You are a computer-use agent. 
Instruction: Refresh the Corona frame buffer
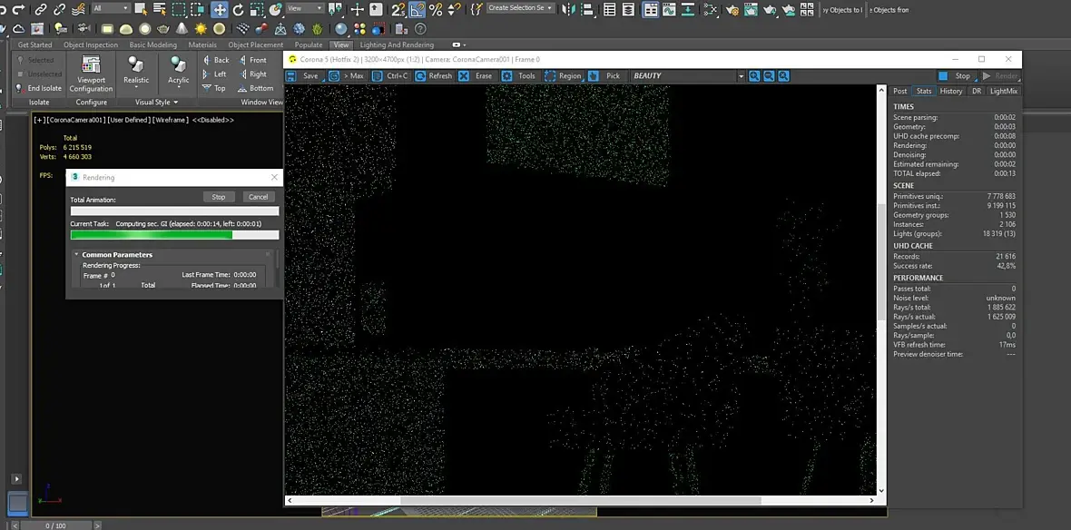[434, 76]
